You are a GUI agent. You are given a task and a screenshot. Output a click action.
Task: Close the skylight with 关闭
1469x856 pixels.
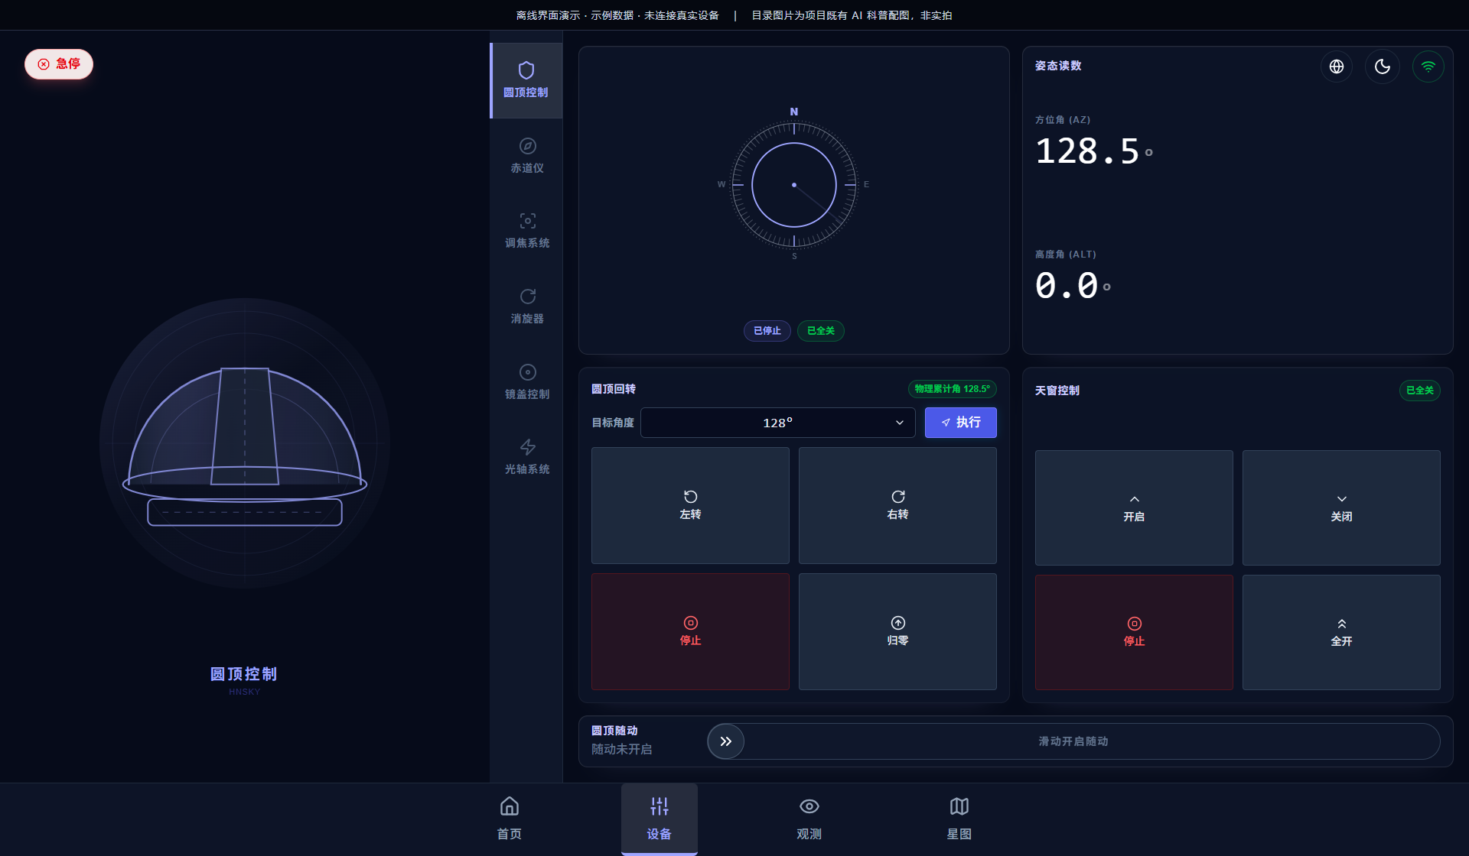pyautogui.click(x=1341, y=507)
